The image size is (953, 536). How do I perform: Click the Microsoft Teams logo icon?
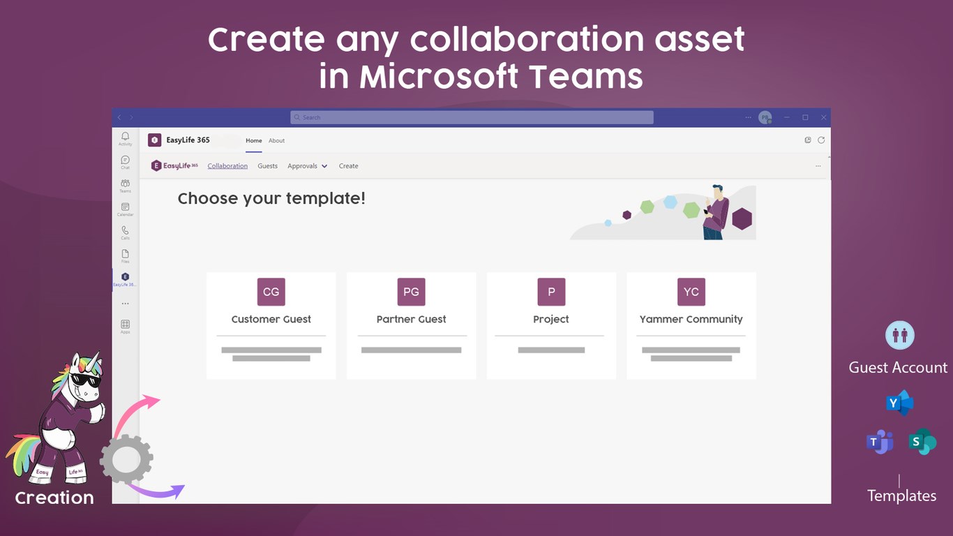tap(880, 442)
